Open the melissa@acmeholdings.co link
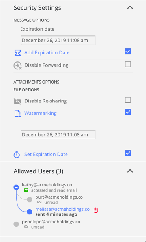Viewport: 146px width, 242px height. (62, 209)
